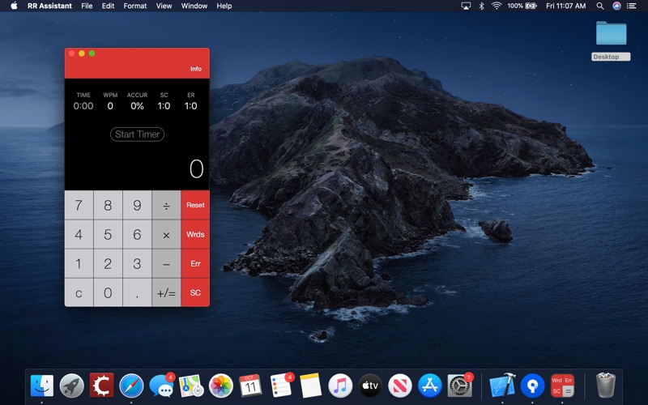Click the 1 key on keypad

click(x=79, y=263)
